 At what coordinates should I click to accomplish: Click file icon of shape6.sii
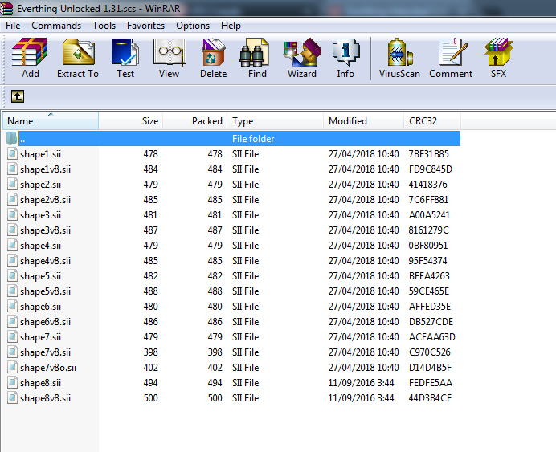pyautogui.click(x=12, y=306)
